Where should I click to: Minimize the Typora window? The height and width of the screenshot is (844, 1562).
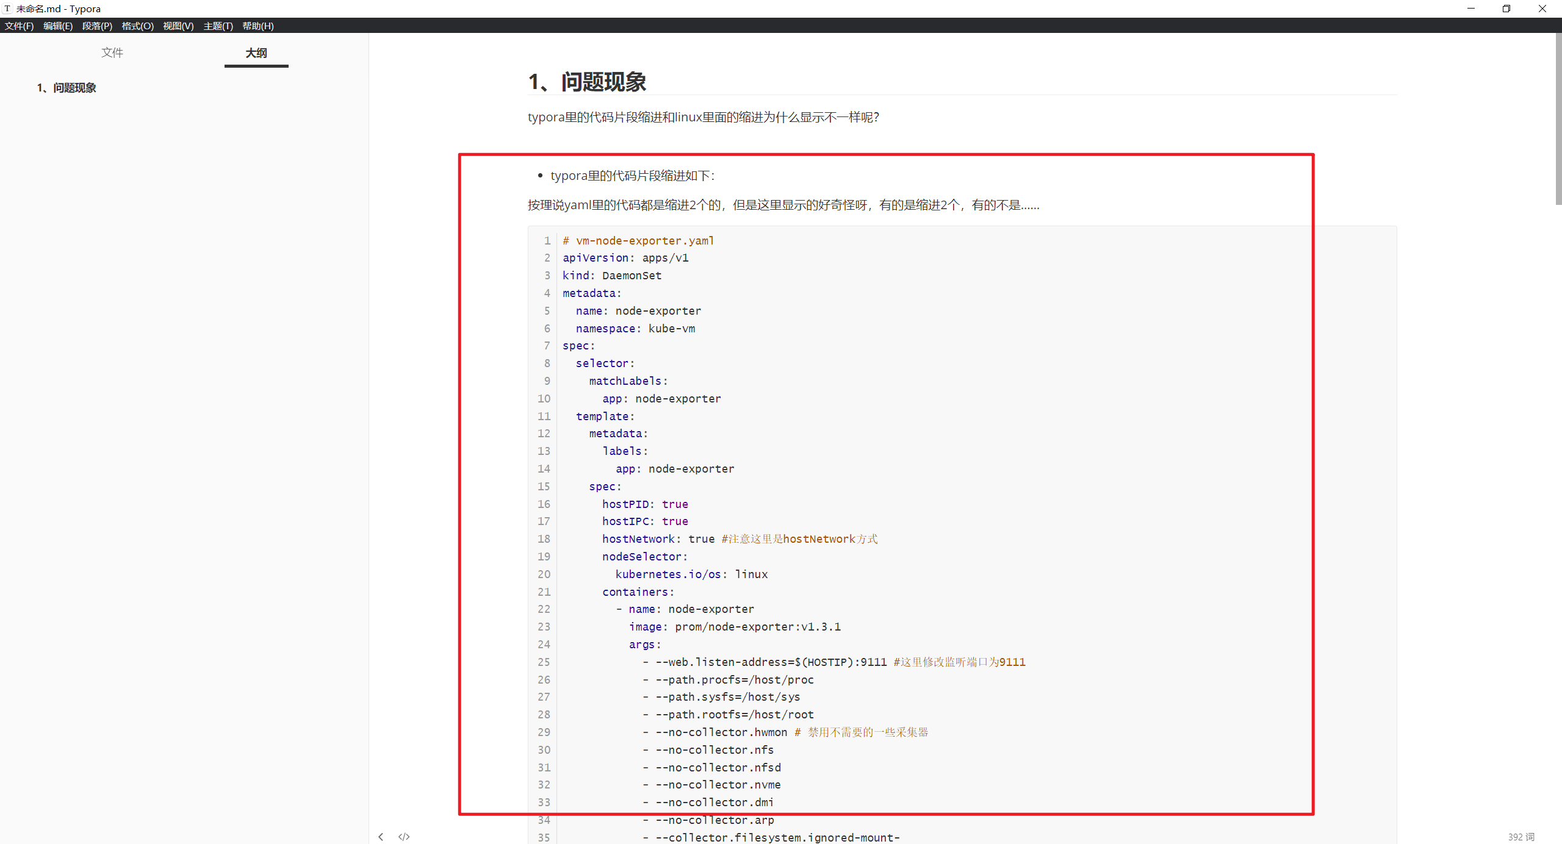tap(1471, 9)
